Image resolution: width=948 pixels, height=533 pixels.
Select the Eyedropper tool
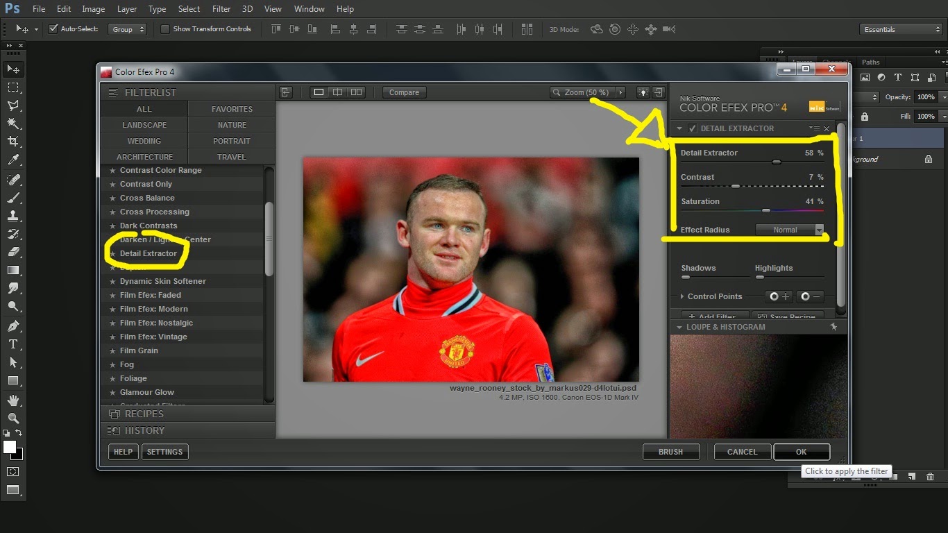click(x=13, y=160)
